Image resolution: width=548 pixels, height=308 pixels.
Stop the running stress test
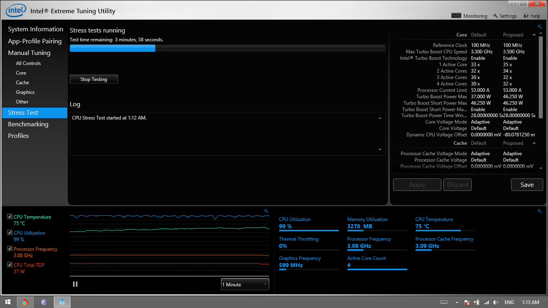click(94, 79)
